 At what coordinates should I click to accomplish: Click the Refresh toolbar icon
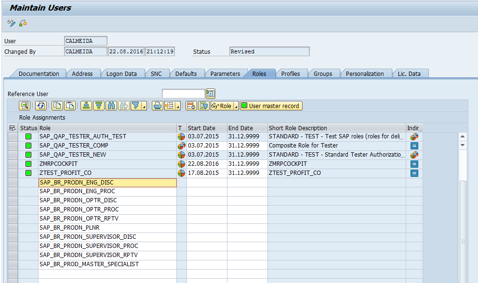point(41,106)
